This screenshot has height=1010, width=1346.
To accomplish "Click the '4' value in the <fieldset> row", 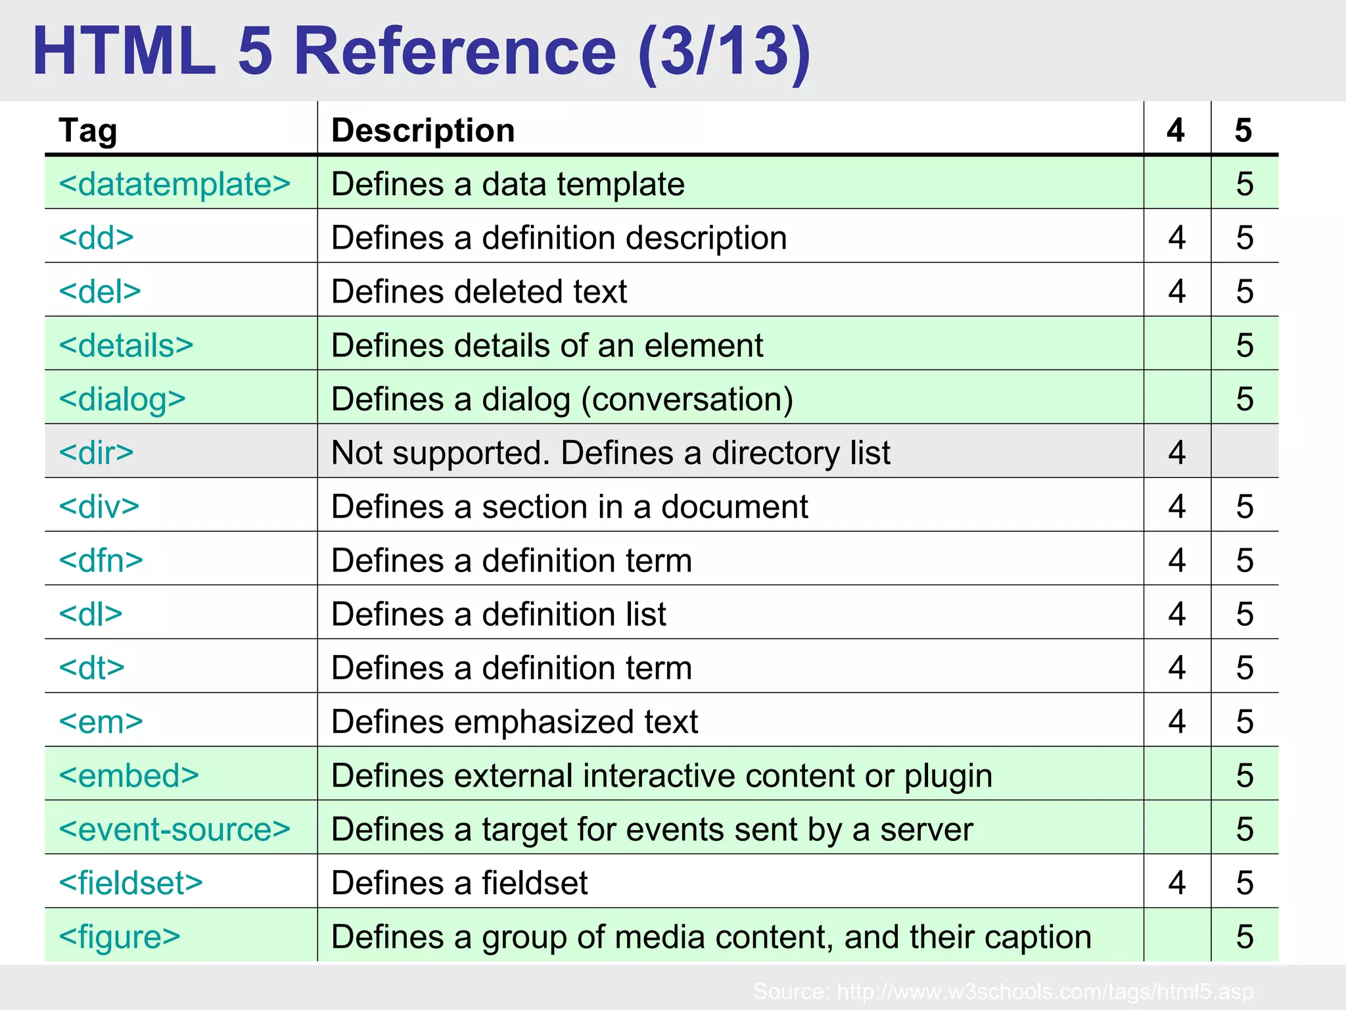I will pyautogui.click(x=1177, y=884).
